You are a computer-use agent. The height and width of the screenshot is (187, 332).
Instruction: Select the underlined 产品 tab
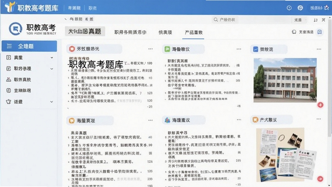point(193,32)
